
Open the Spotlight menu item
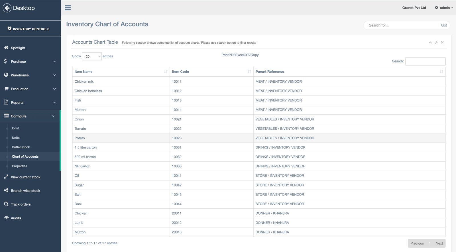pyautogui.click(x=18, y=48)
